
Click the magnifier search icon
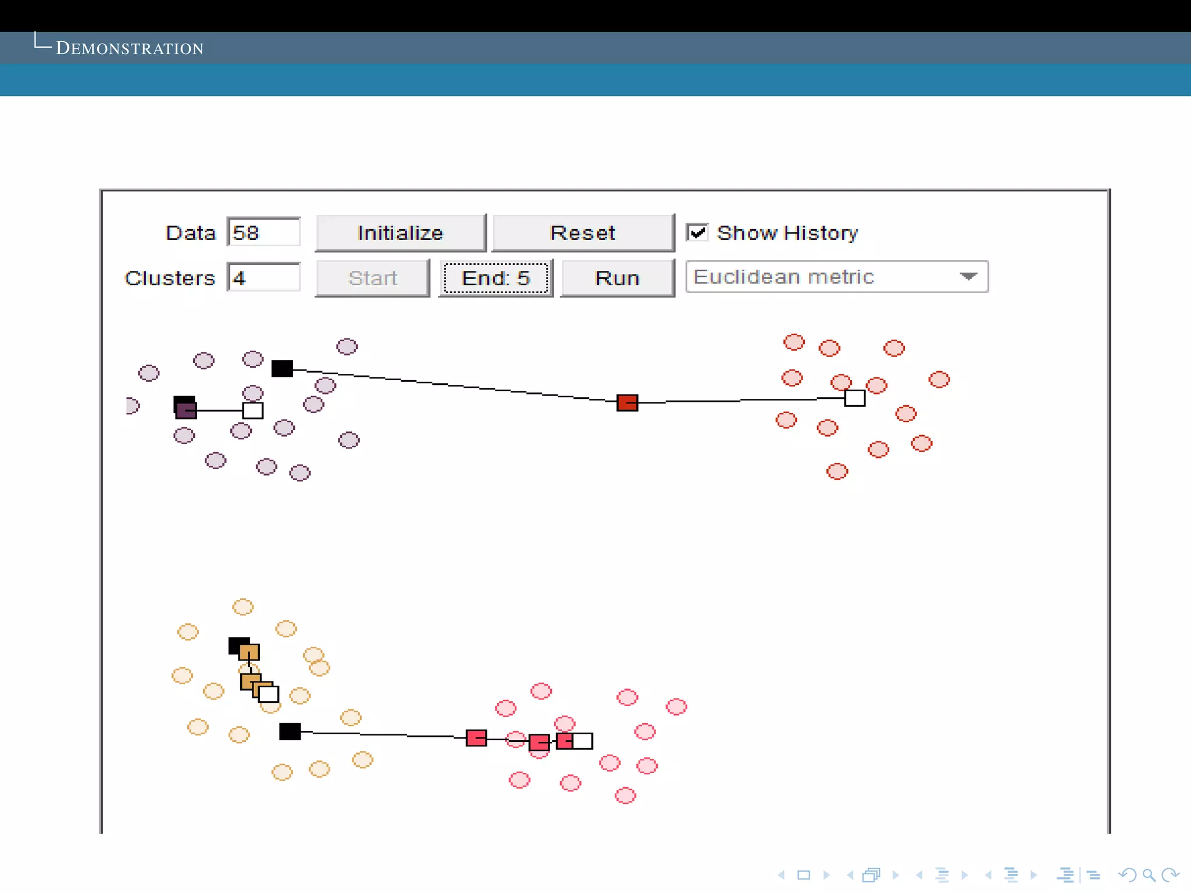click(x=1149, y=875)
